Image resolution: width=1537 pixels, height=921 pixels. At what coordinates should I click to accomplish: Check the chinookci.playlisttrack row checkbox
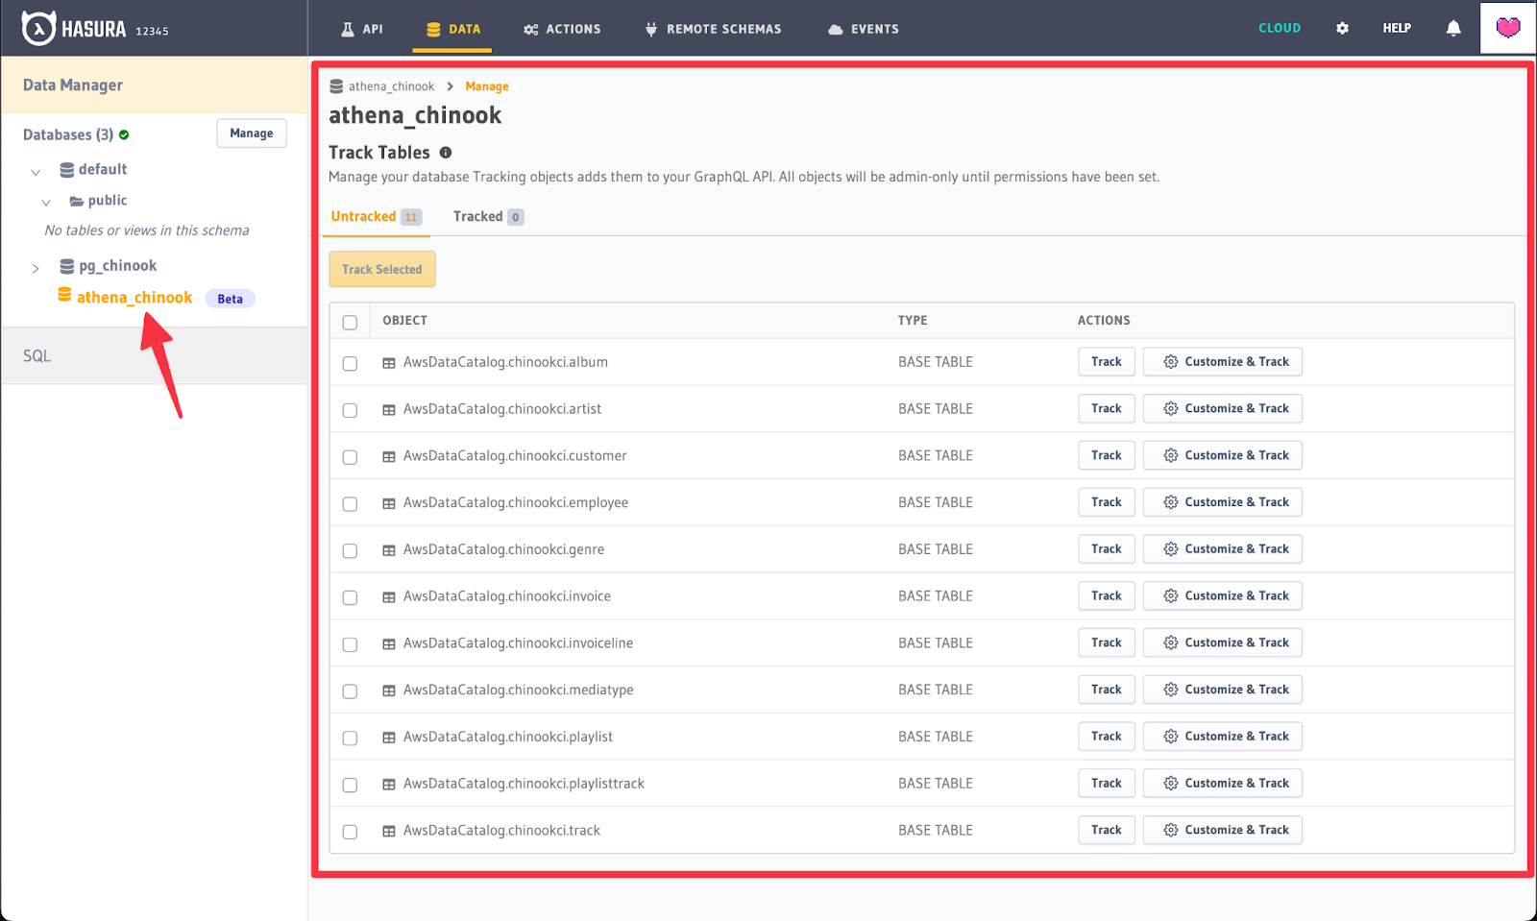click(x=350, y=786)
